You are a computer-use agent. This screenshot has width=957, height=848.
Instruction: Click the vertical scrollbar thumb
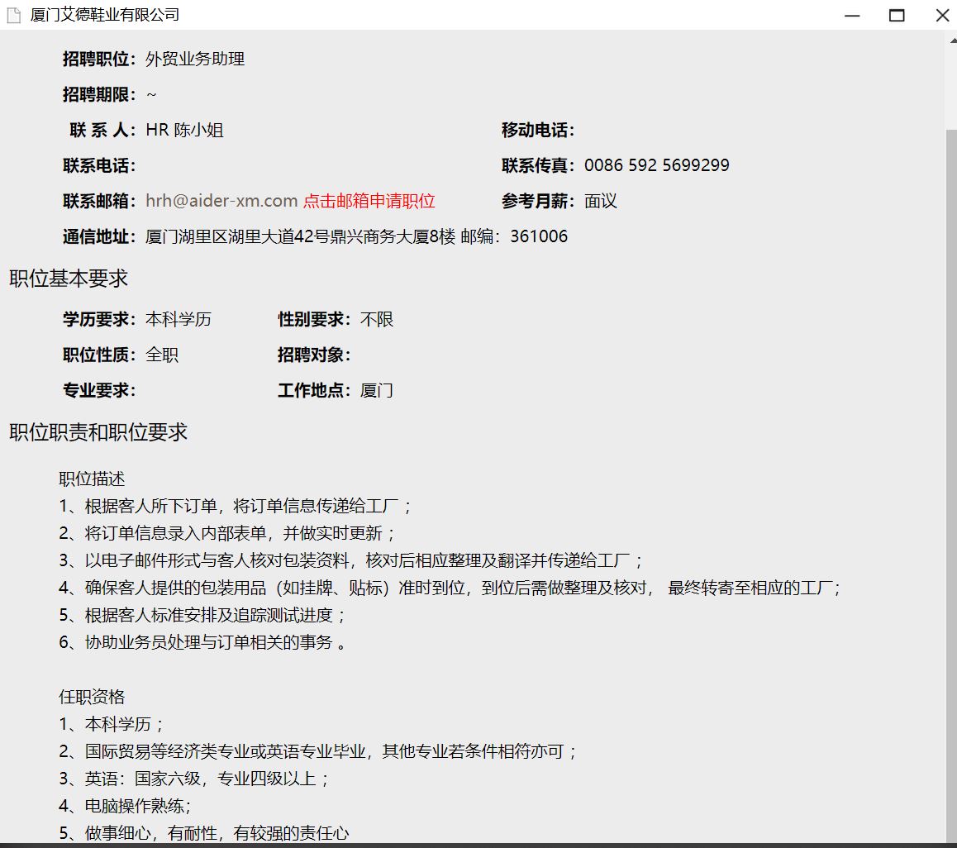(951, 485)
